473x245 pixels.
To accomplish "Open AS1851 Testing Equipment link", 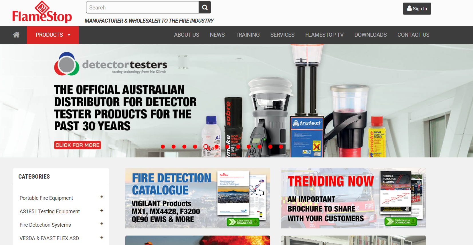I will (50, 212).
